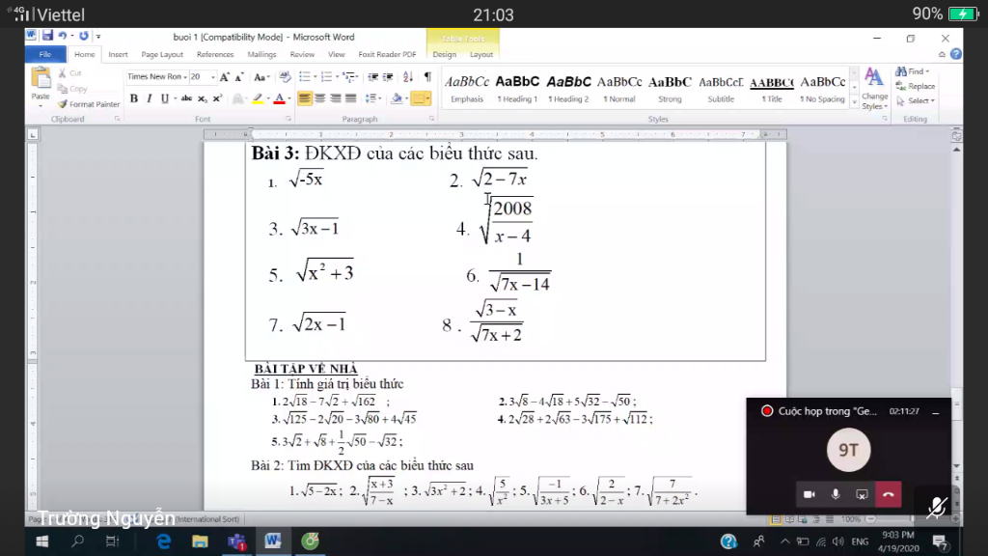Screen dimensions: 988x556
Task: Open the bullets list dropdown
Action: (x=316, y=77)
